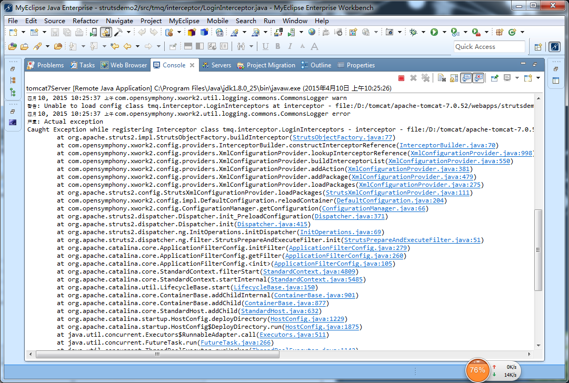Viewport: 569px width, 383px height.
Task: Click the New wizard icon in main toolbar
Action: (x=13, y=32)
